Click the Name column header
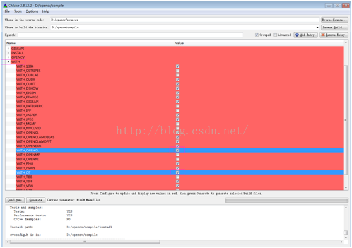Image resolution: width=352 pixels, height=248 pixels. click(x=11, y=43)
